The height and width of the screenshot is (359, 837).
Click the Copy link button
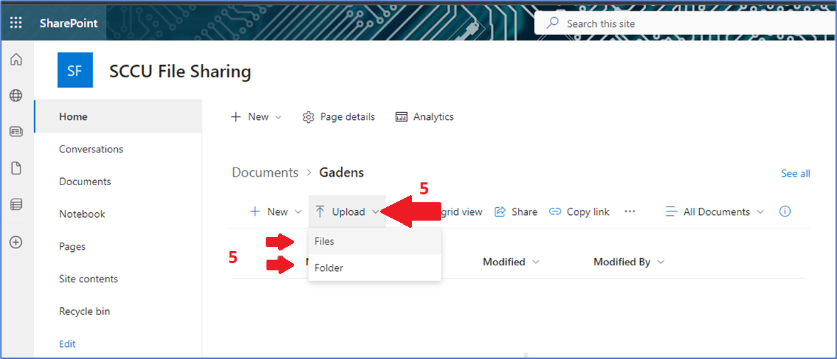tap(579, 212)
